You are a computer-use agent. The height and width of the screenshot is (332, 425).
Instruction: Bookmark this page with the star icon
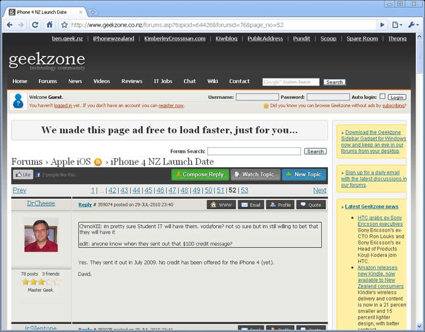point(64,25)
